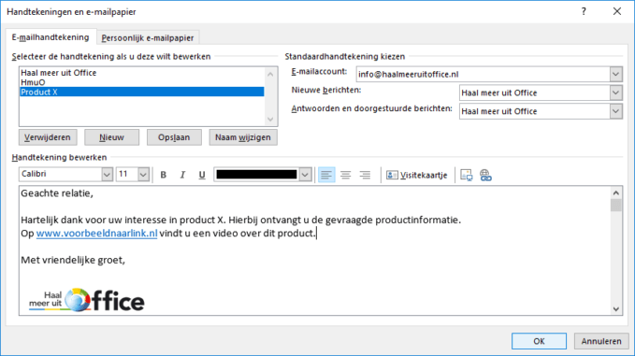The width and height of the screenshot is (635, 356).
Task: Expand the font color dropdown arrow
Action: [x=306, y=175]
